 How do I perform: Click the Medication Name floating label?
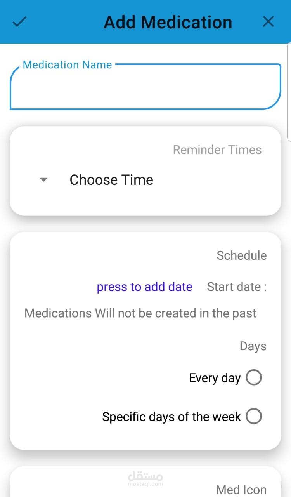67,65
